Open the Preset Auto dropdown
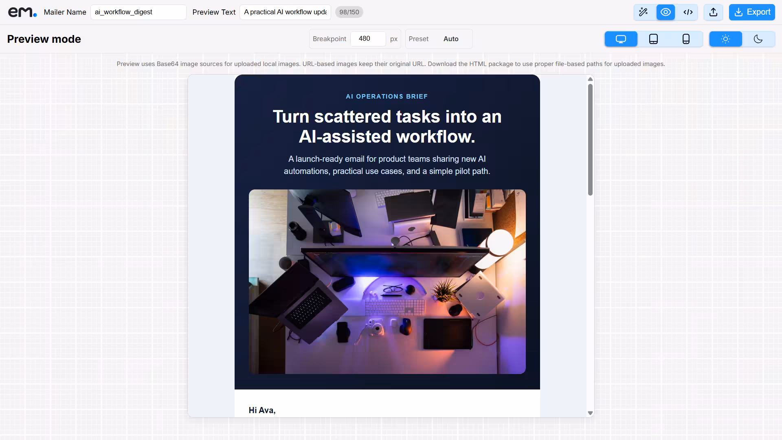Screen dimensions: 782x440 pyautogui.click(x=451, y=39)
